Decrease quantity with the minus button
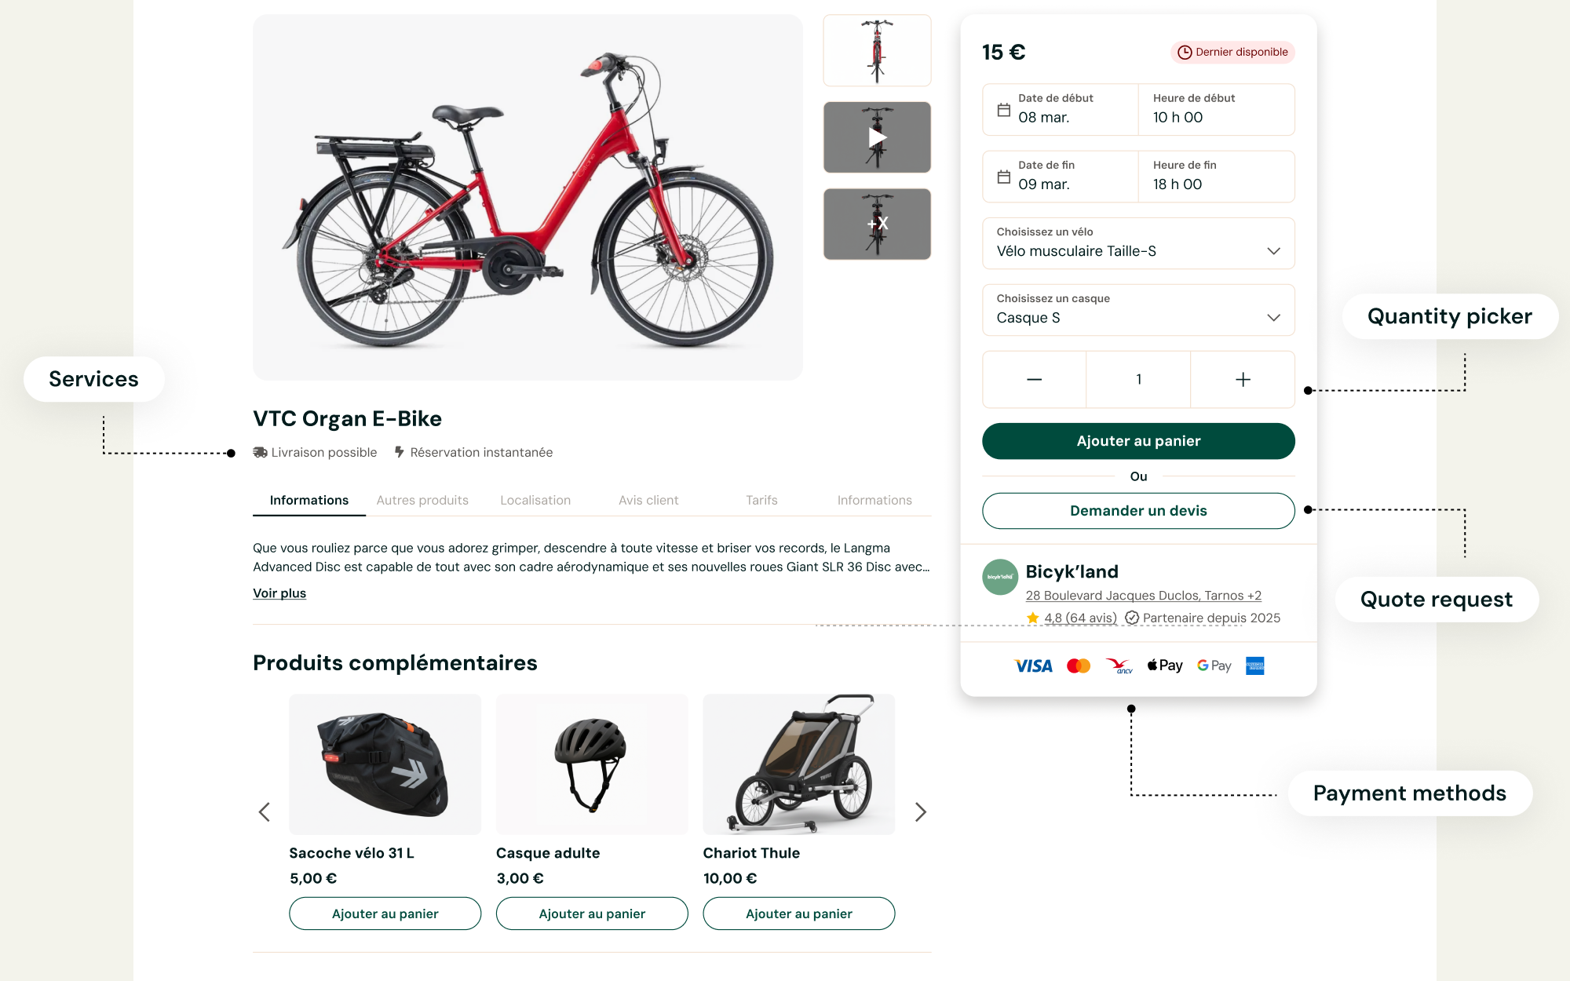This screenshot has width=1570, height=981. (1034, 380)
